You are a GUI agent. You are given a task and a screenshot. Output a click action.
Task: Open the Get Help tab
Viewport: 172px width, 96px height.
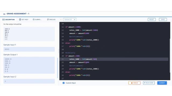24,19
